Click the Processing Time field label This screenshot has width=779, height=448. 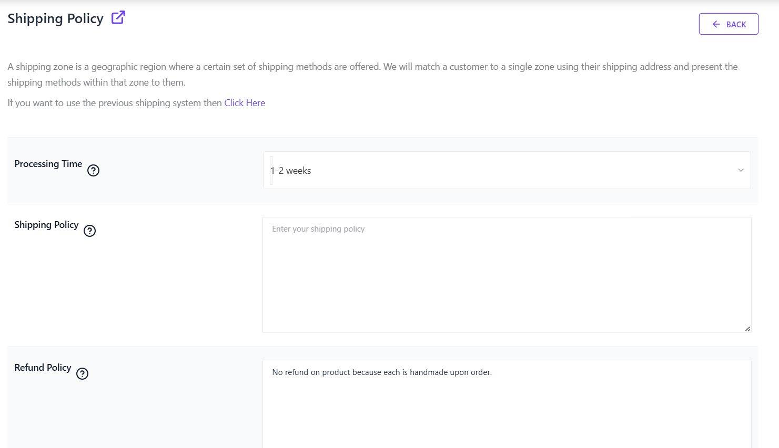click(48, 164)
